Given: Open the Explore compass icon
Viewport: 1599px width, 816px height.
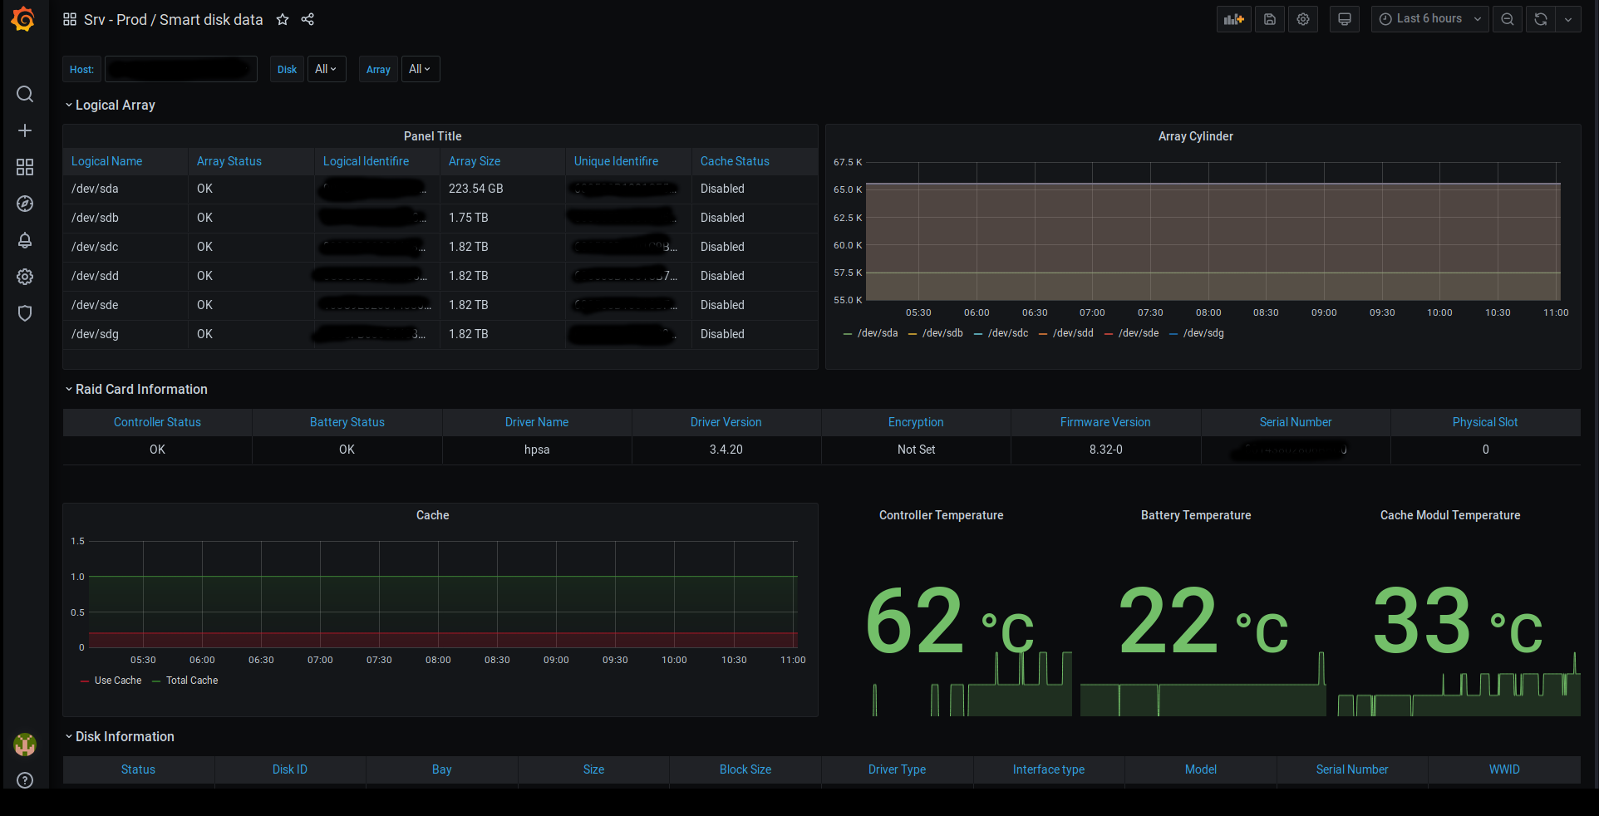Looking at the screenshot, I should [x=25, y=204].
